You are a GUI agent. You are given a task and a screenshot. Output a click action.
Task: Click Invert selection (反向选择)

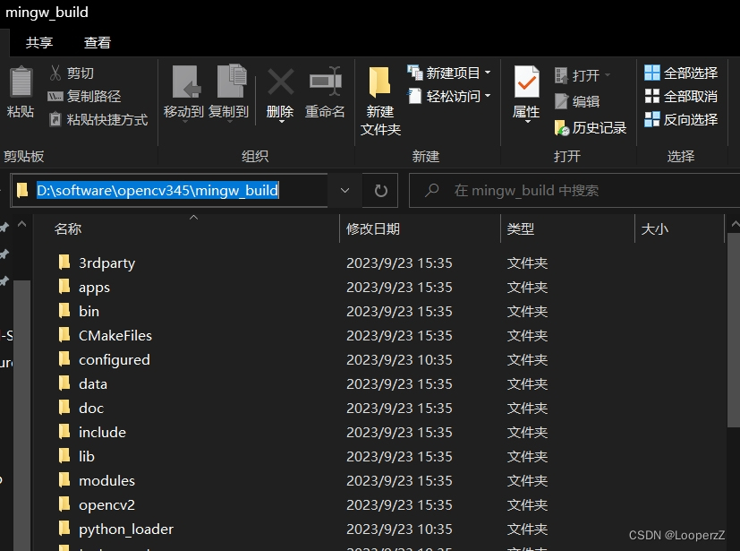click(x=681, y=119)
